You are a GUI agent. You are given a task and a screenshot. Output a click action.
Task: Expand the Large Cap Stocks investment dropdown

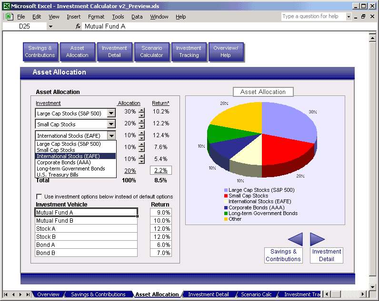click(111, 113)
